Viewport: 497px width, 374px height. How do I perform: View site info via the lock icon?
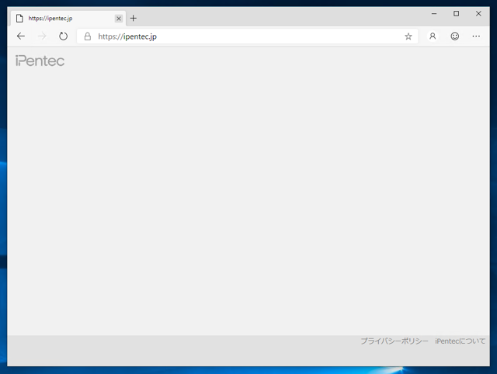point(88,36)
